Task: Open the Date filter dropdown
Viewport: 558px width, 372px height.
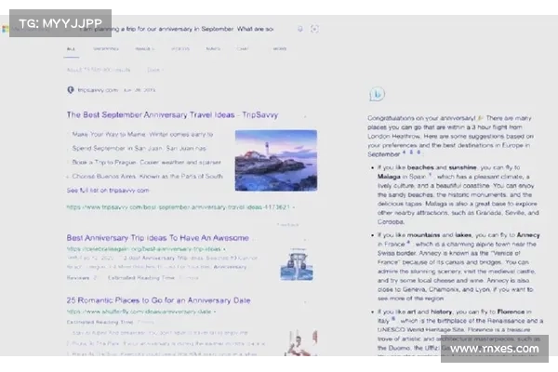Action: pyautogui.click(x=154, y=69)
